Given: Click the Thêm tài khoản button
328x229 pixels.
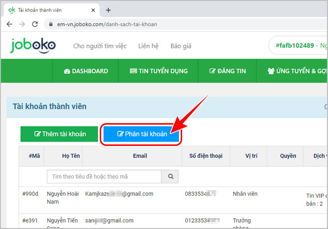Looking at the screenshot, I should pos(60,133).
